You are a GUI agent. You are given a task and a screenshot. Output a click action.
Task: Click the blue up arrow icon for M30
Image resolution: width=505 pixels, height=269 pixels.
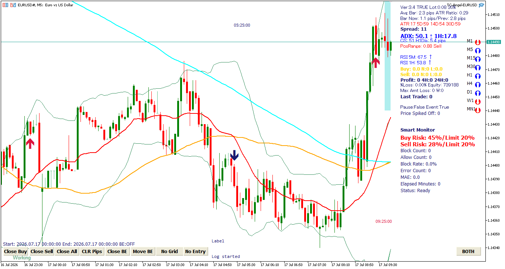point(478,68)
